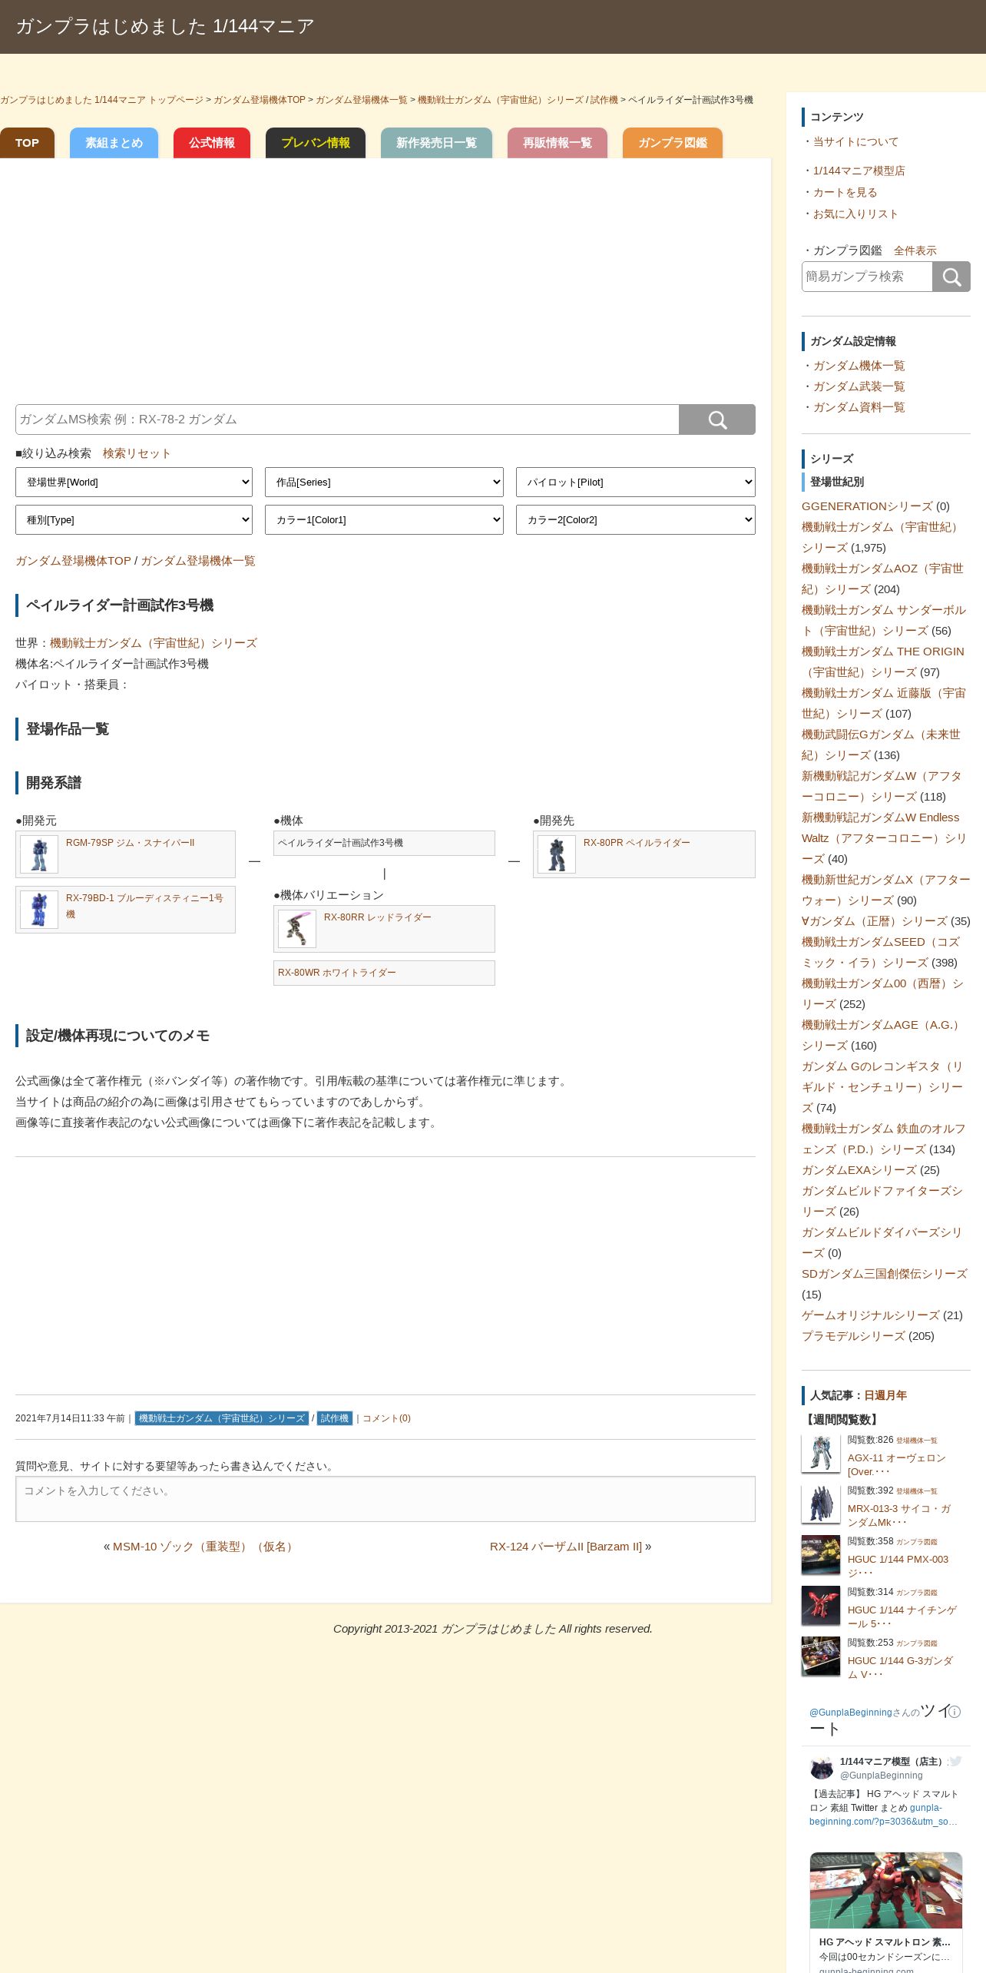Screen dimensions: 986x1973
Task: Open the RX-80PR ペイルライダー thumbnail image
Action: click(x=557, y=854)
